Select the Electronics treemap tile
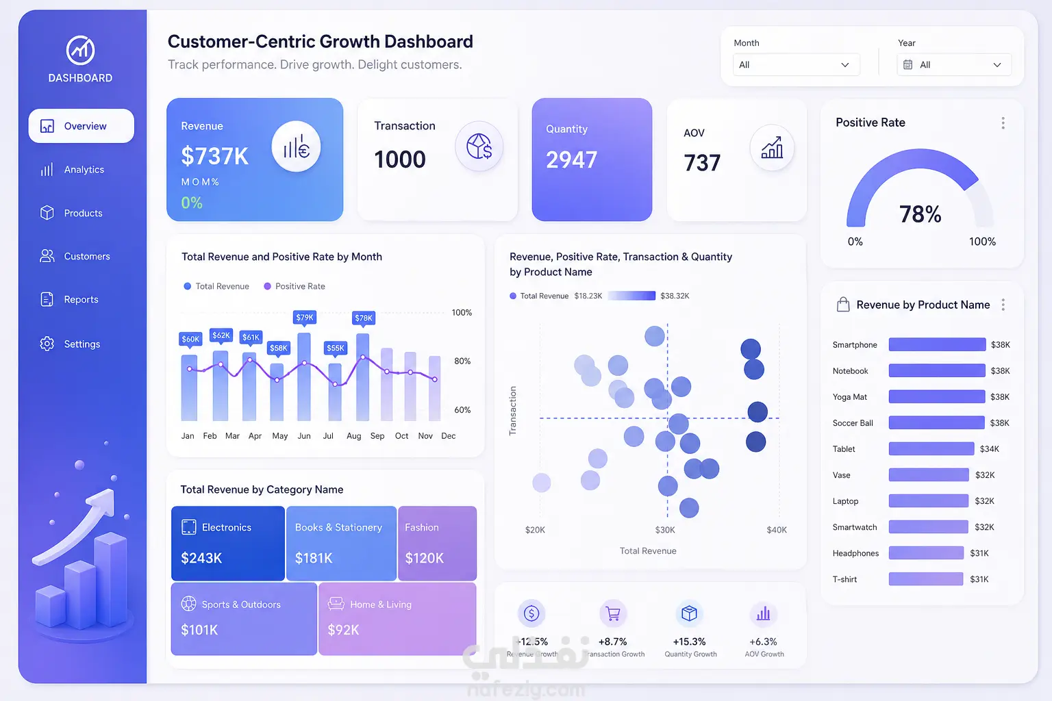 click(x=228, y=544)
